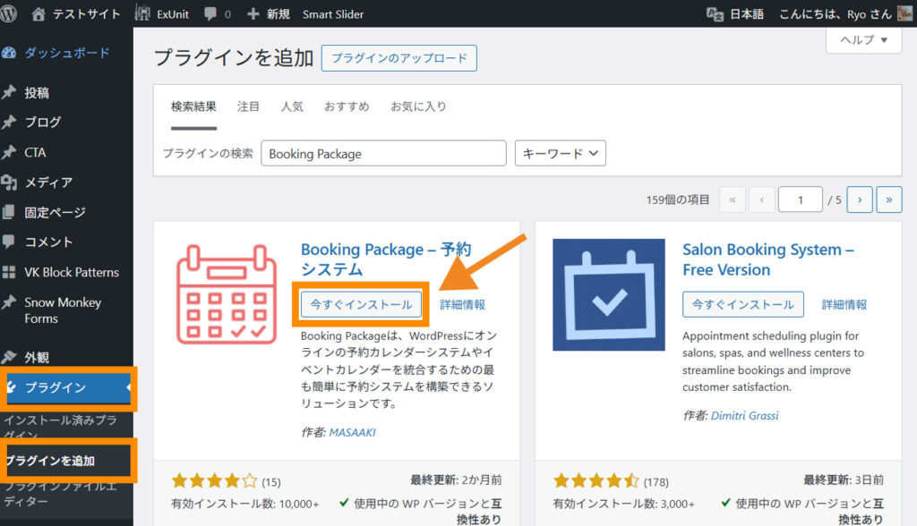
Task: Go to the next page of results
Action: pos(860,200)
